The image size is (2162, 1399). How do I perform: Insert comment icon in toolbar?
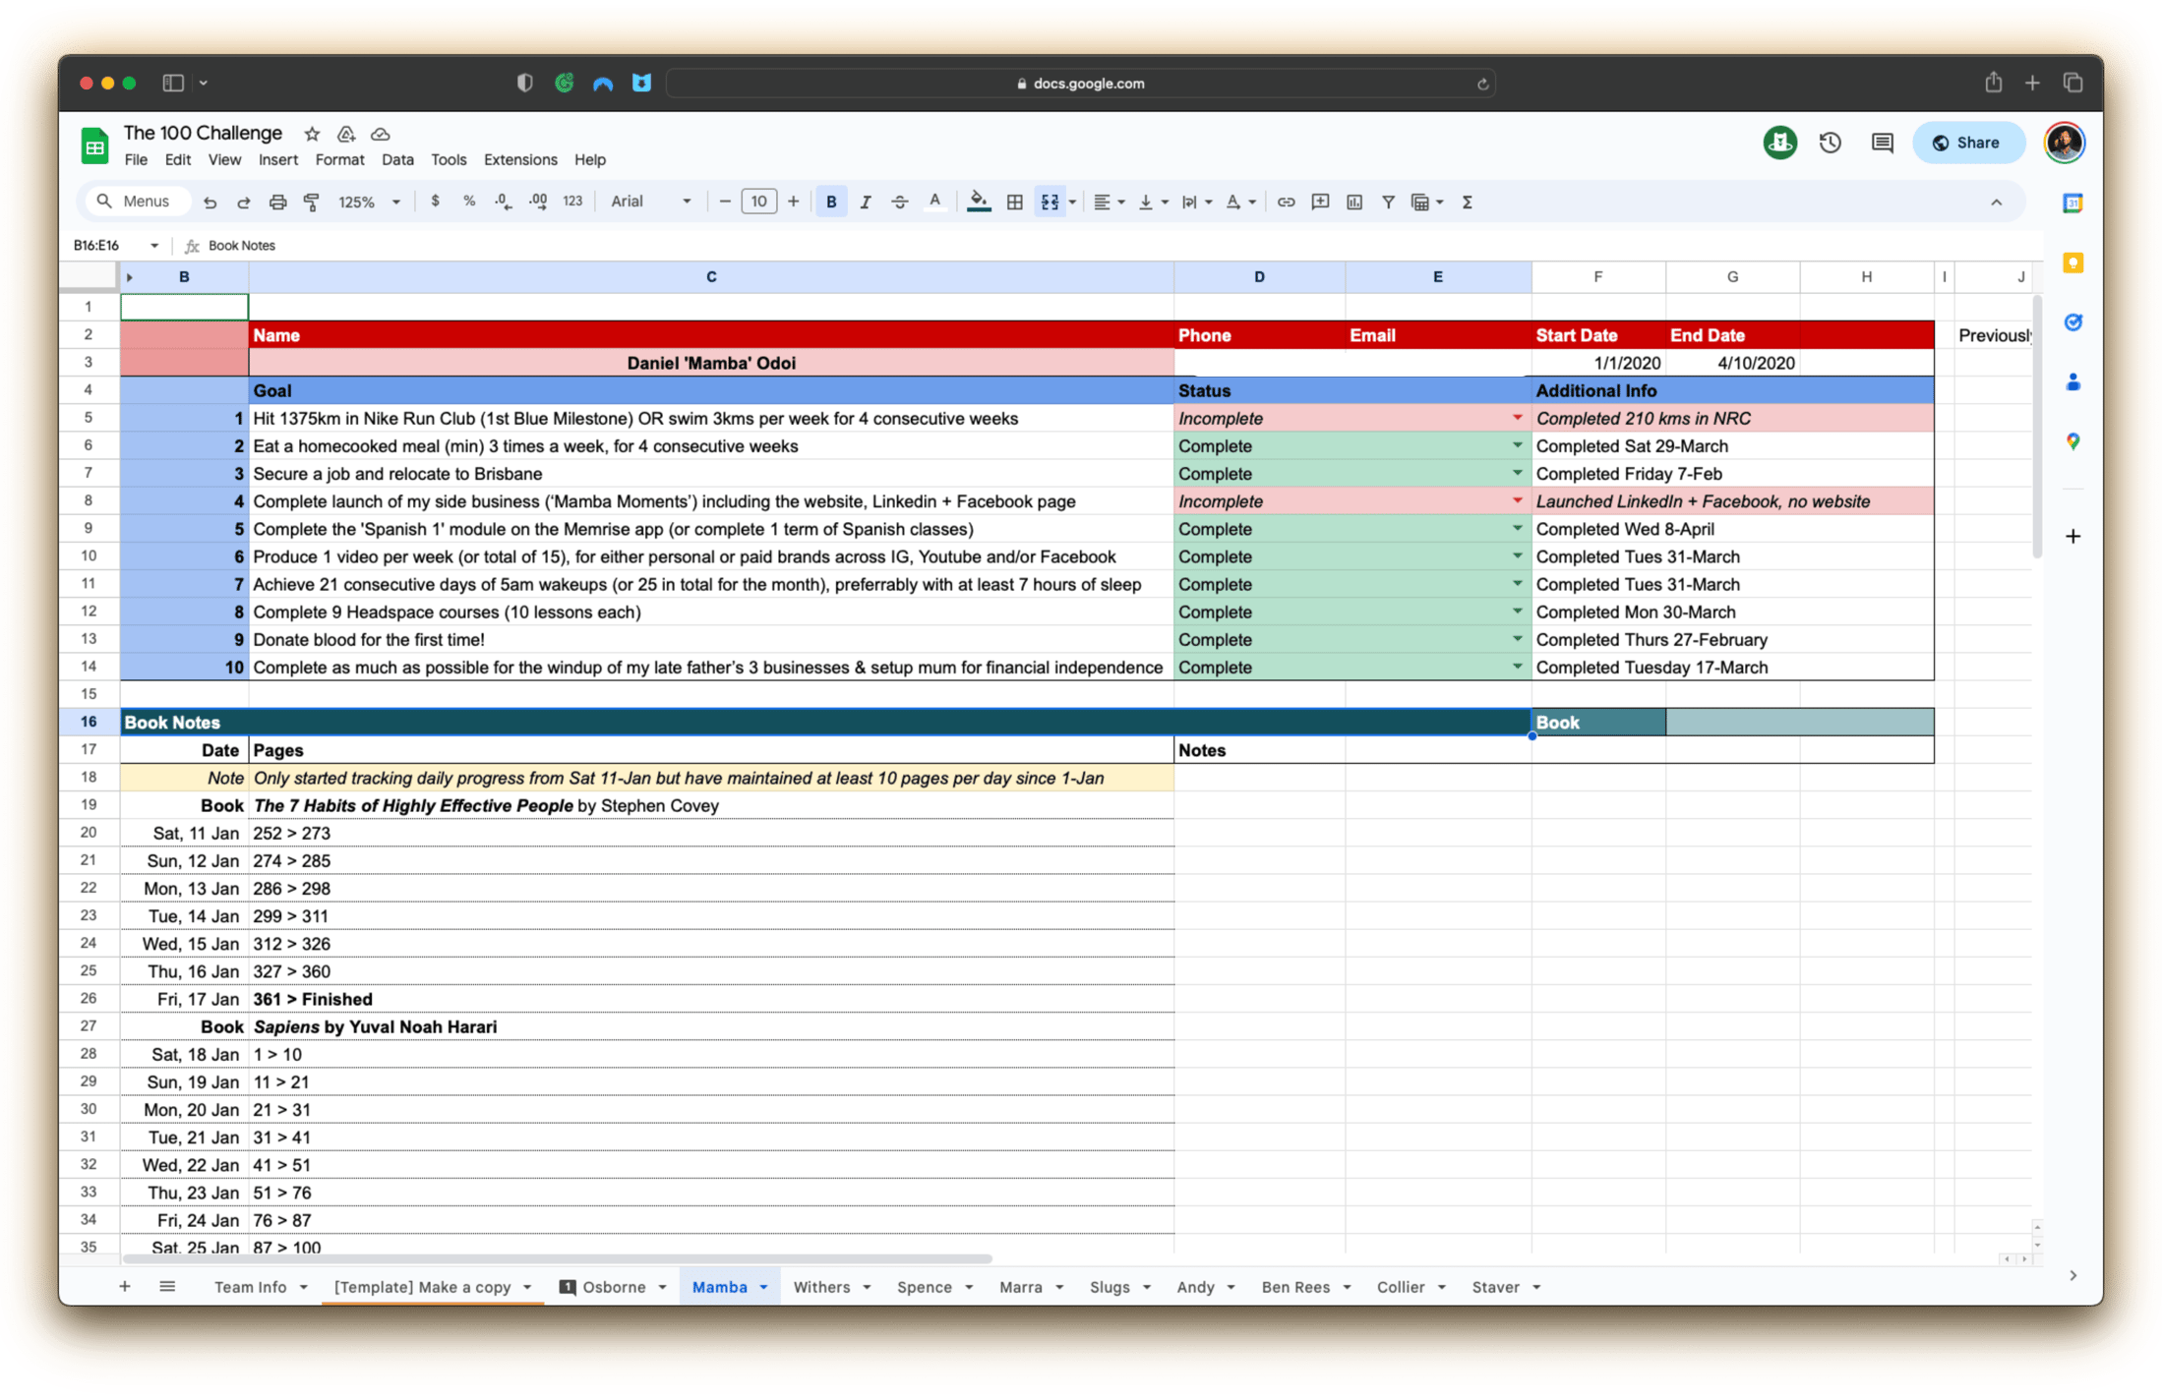point(1320,202)
